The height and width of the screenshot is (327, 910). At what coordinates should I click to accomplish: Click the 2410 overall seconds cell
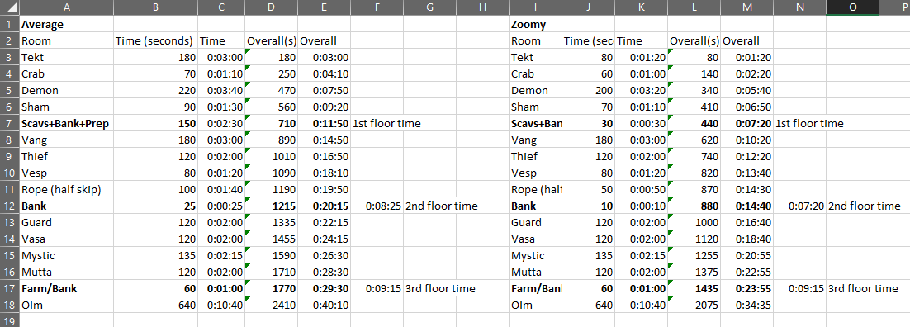point(272,305)
